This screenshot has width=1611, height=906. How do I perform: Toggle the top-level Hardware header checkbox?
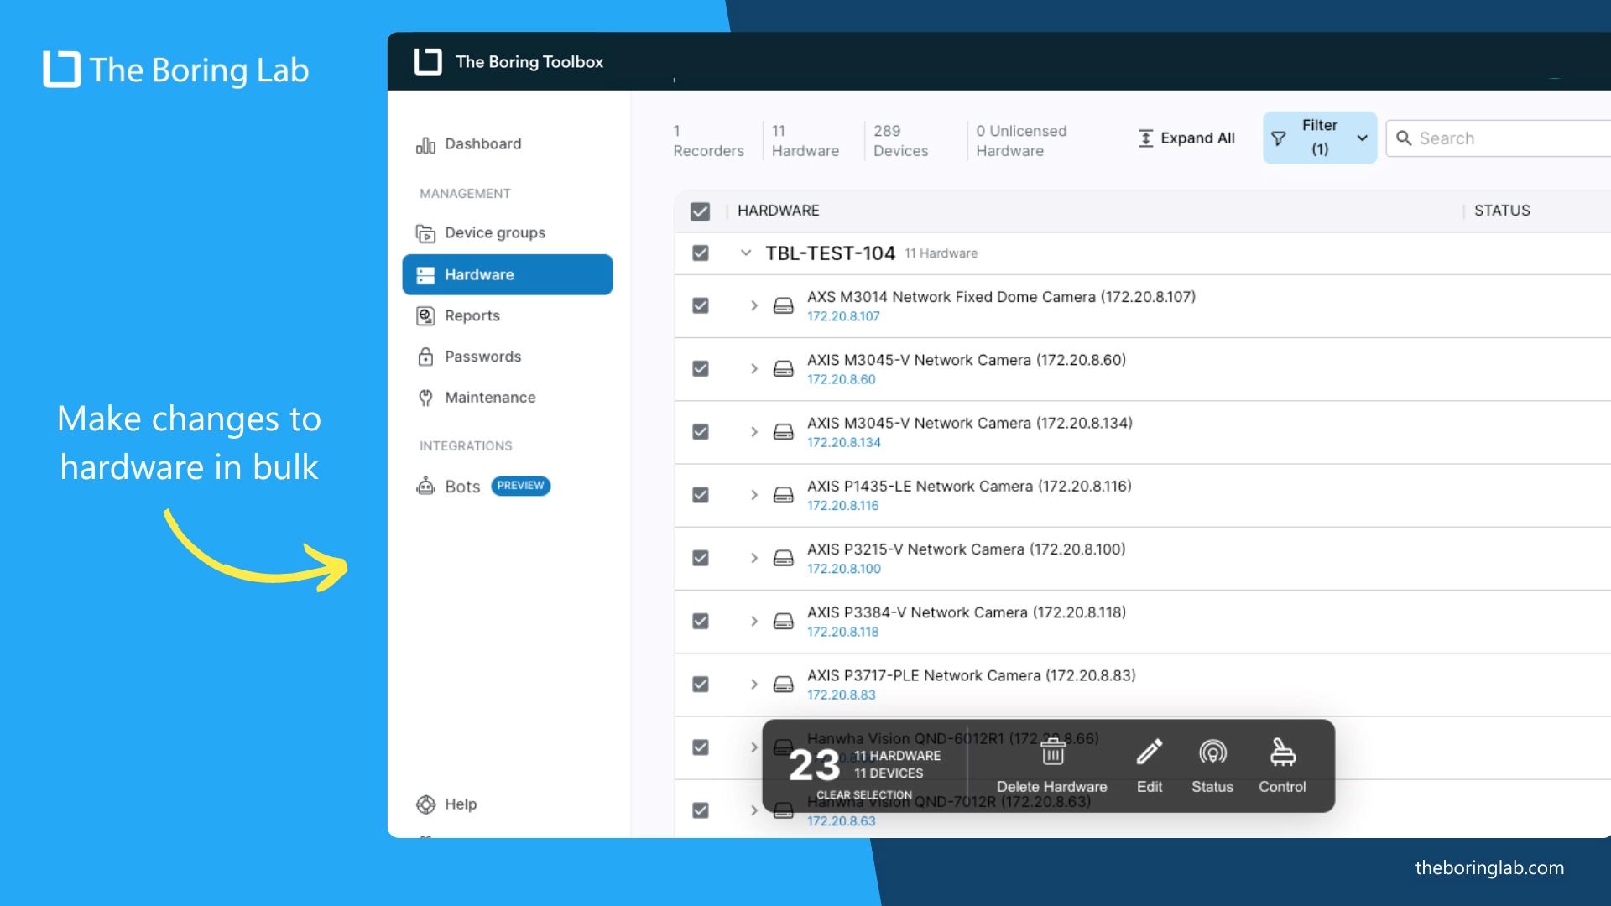701,211
